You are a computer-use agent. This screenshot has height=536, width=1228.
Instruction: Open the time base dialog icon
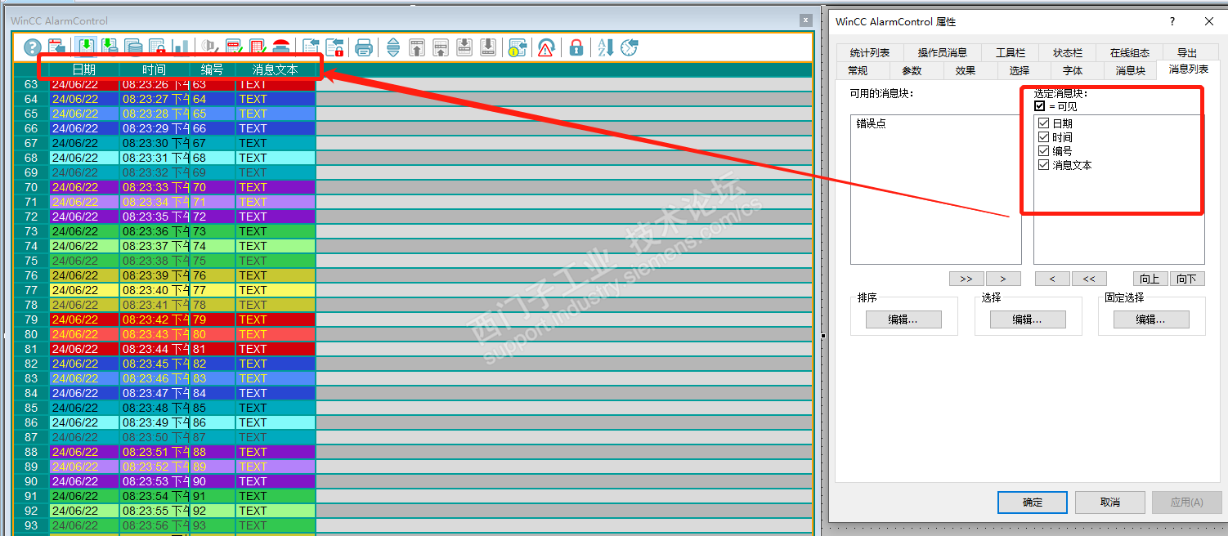(629, 47)
